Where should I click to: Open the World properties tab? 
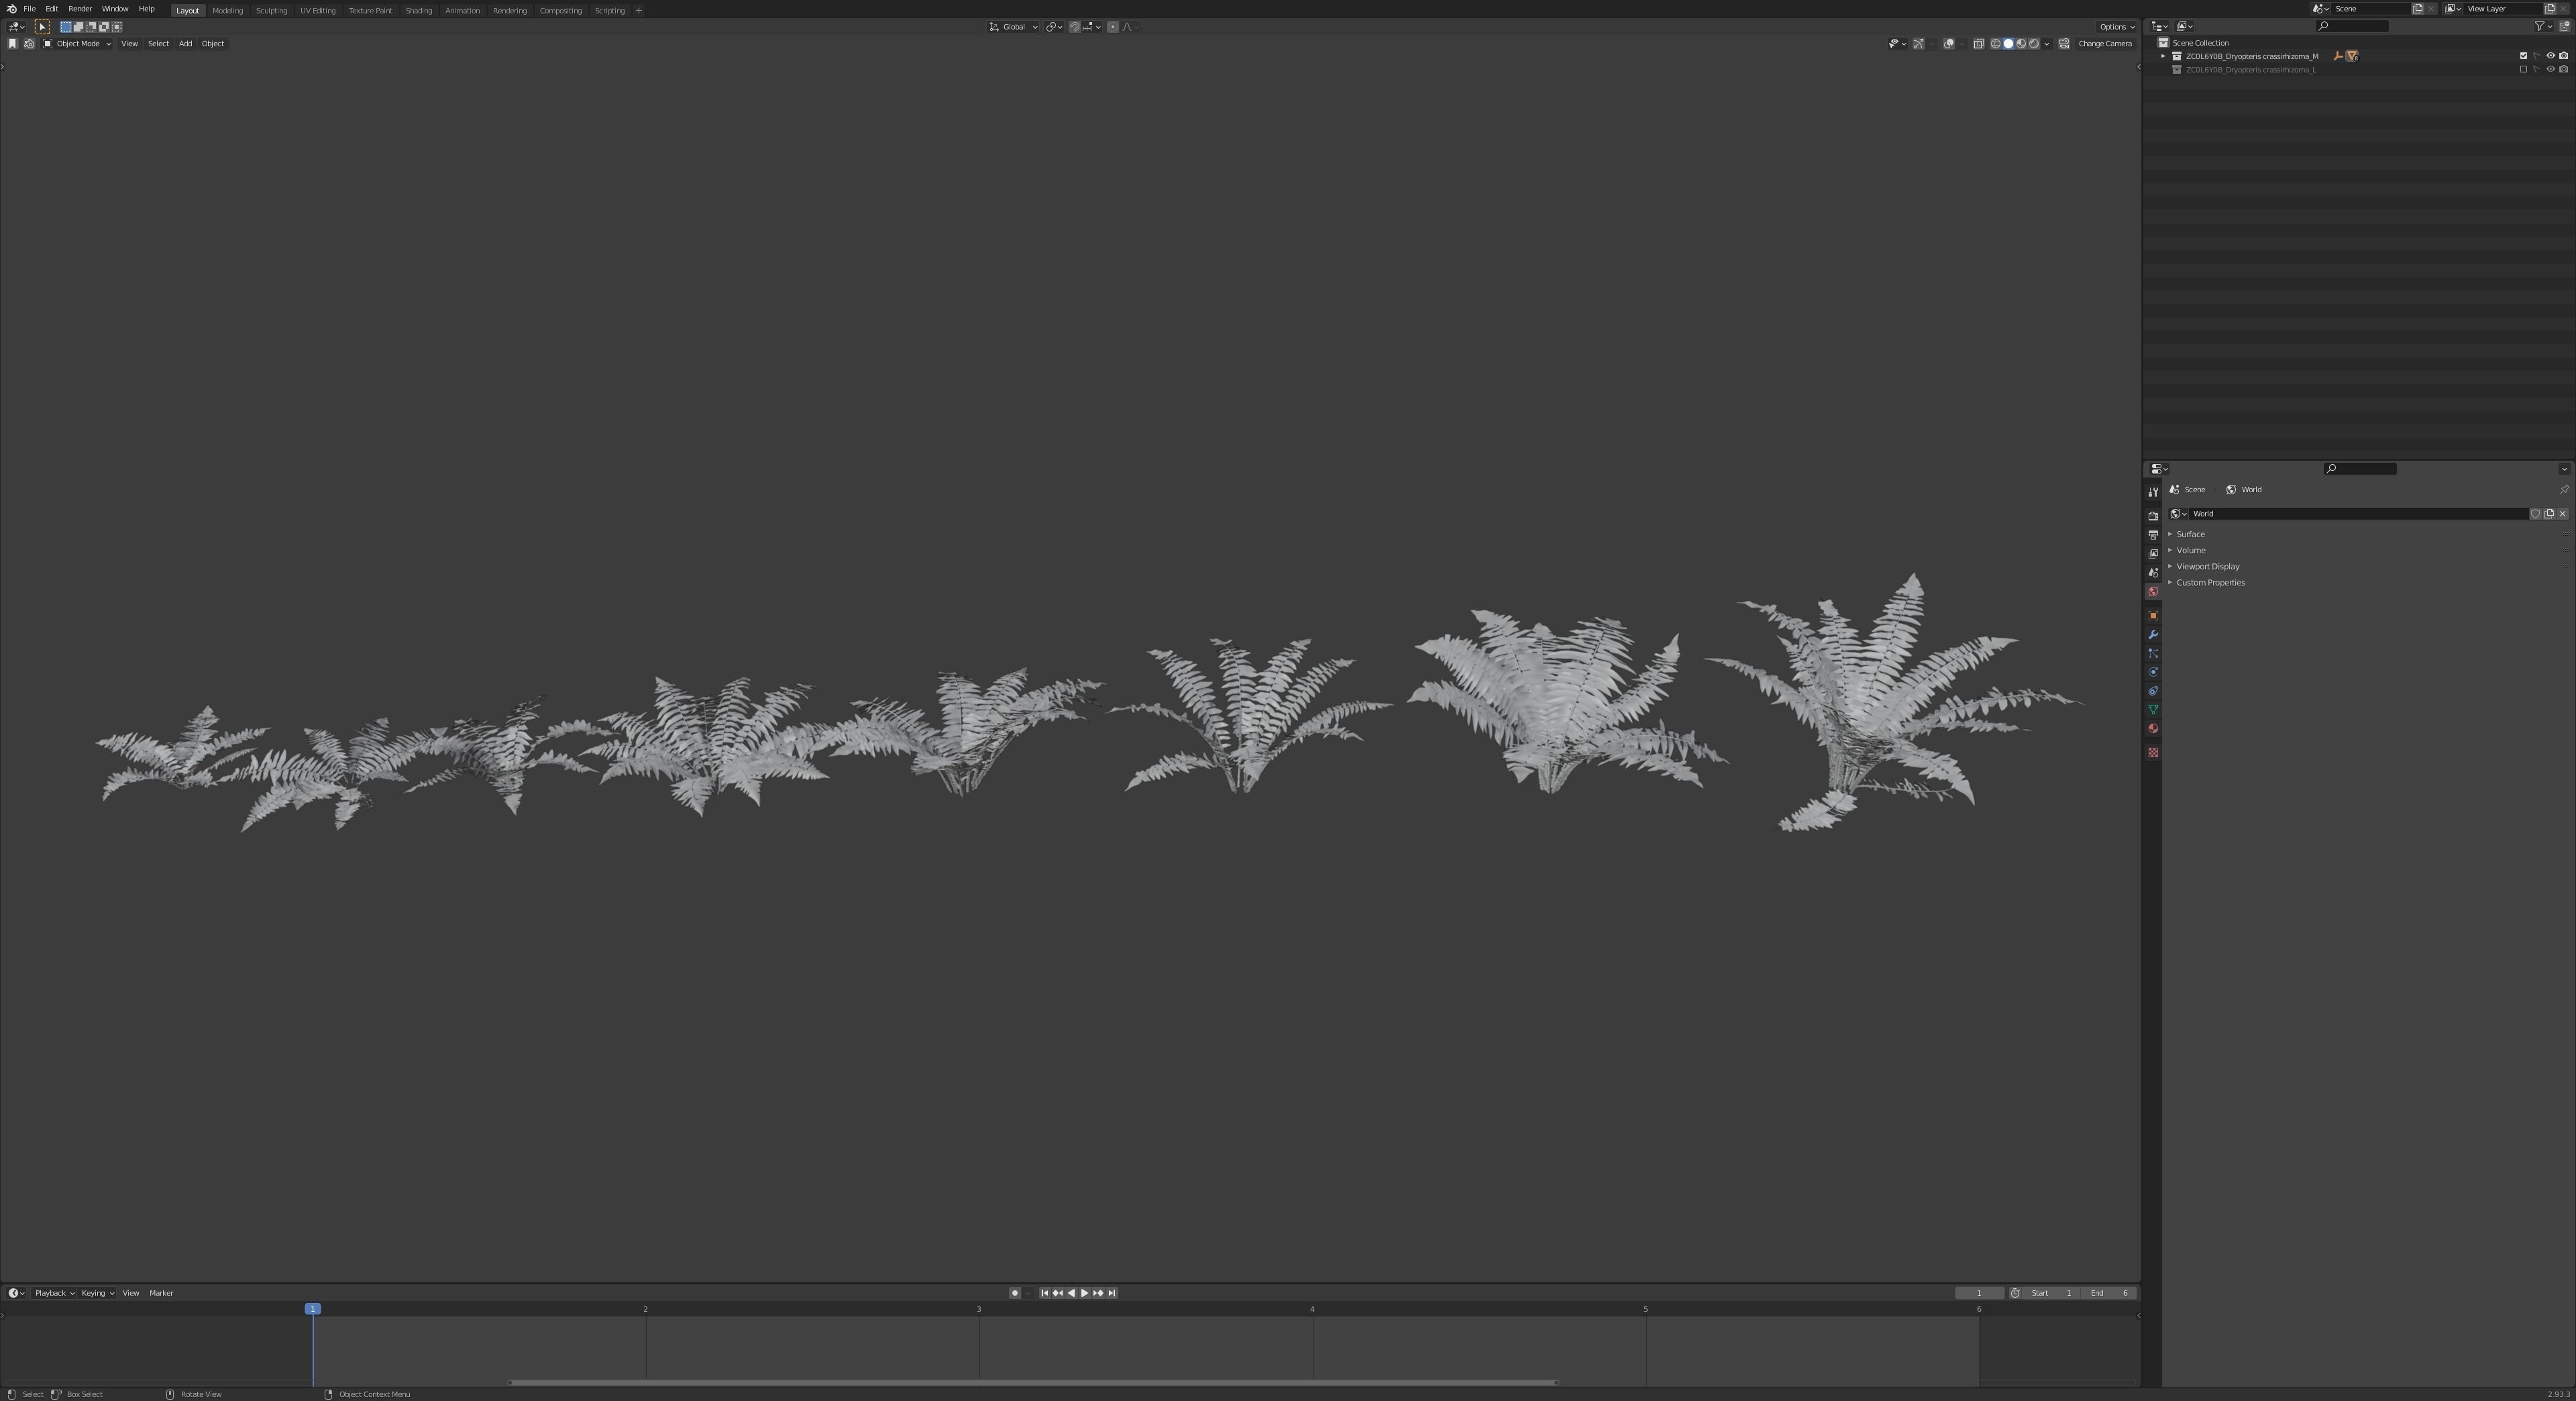pos(2153,592)
